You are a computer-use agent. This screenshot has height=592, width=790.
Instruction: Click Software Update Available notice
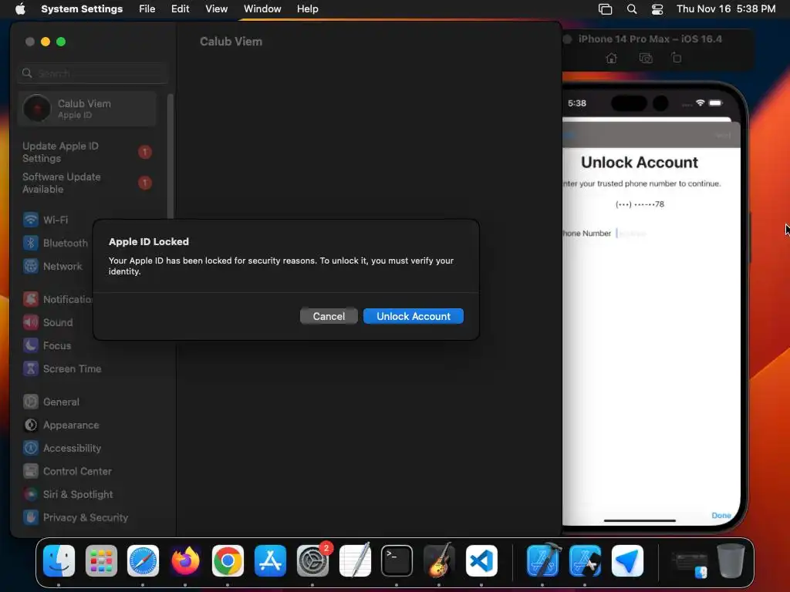[x=86, y=183]
